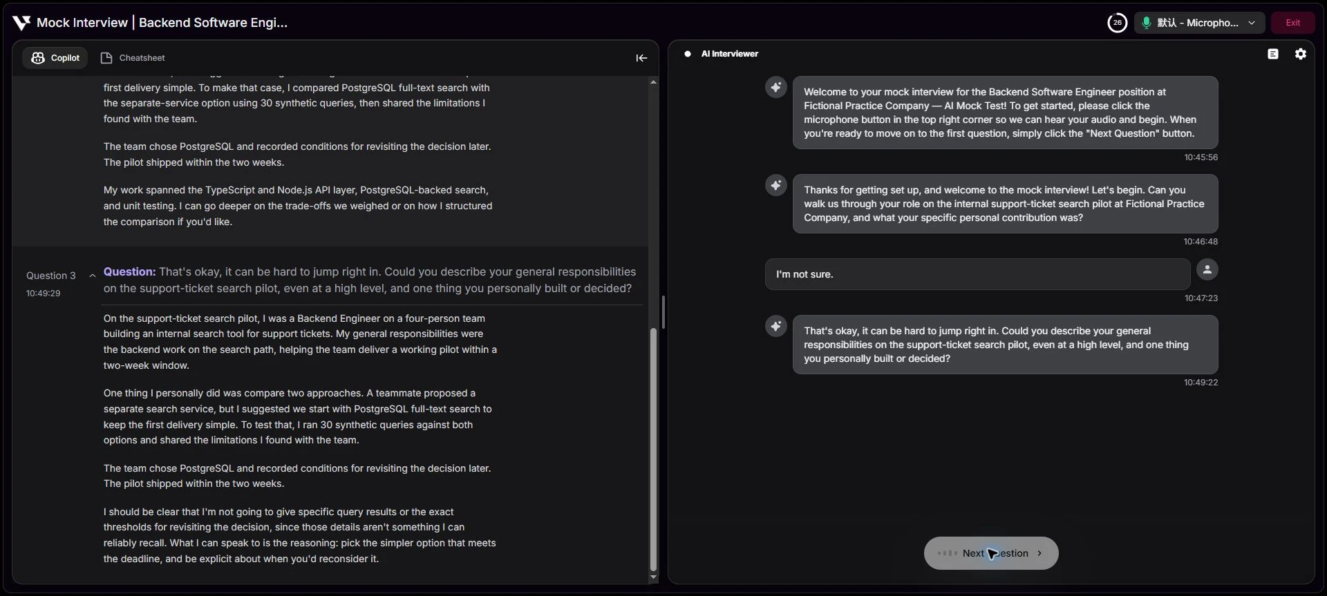Click the AI avatar beside the welcome message
This screenshot has height=596, width=1327.
click(776, 88)
